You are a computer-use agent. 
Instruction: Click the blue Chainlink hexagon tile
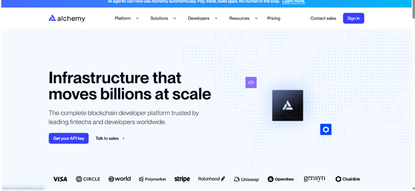(326, 129)
